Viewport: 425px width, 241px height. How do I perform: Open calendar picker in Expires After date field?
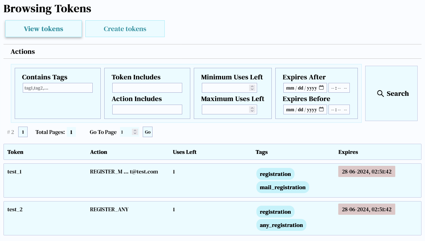tap(321, 88)
